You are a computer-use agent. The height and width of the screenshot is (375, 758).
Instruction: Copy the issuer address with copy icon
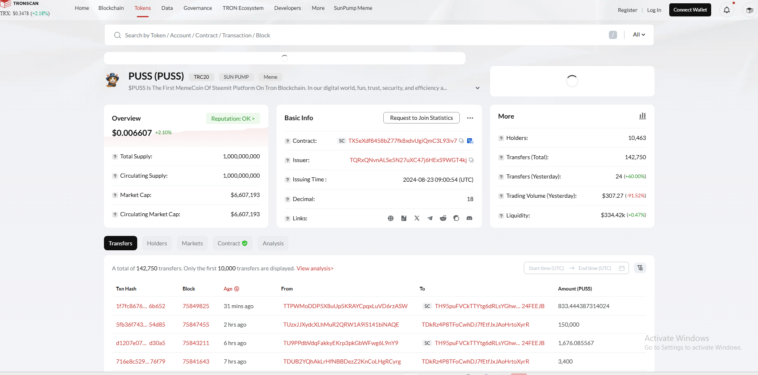(x=471, y=160)
